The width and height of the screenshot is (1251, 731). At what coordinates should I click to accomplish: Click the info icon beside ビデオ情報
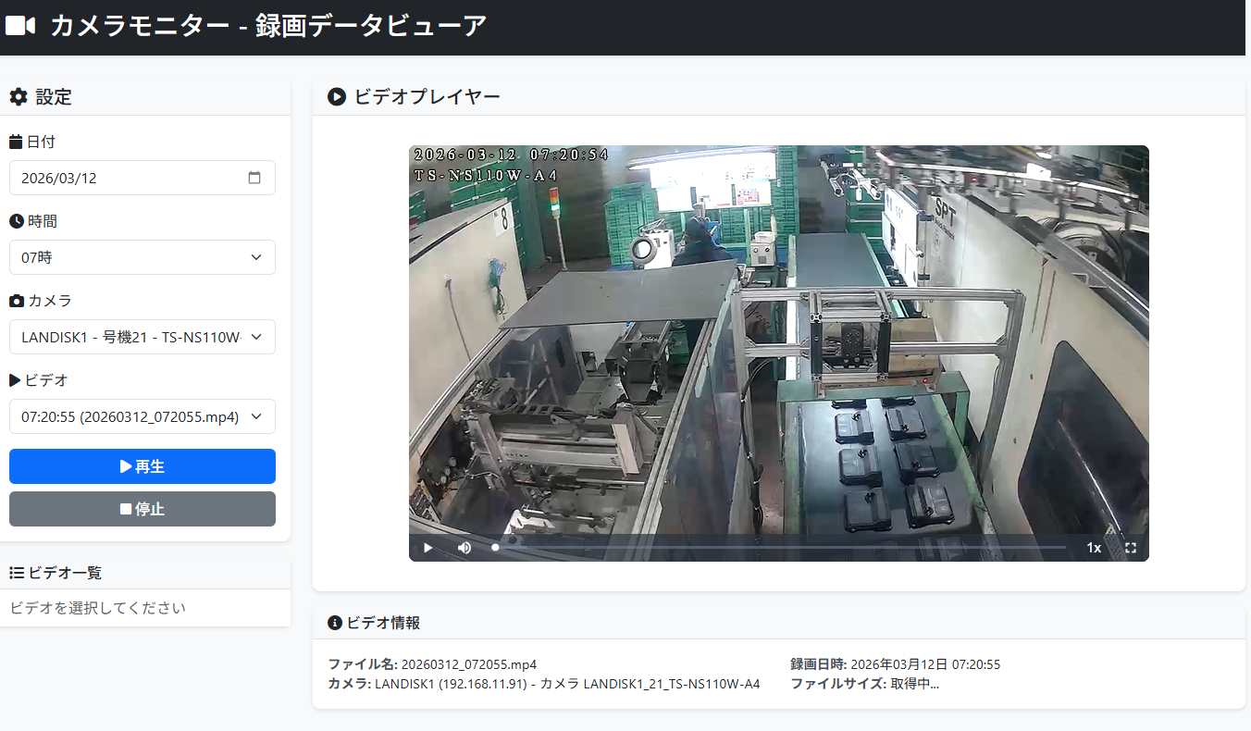[x=335, y=623]
